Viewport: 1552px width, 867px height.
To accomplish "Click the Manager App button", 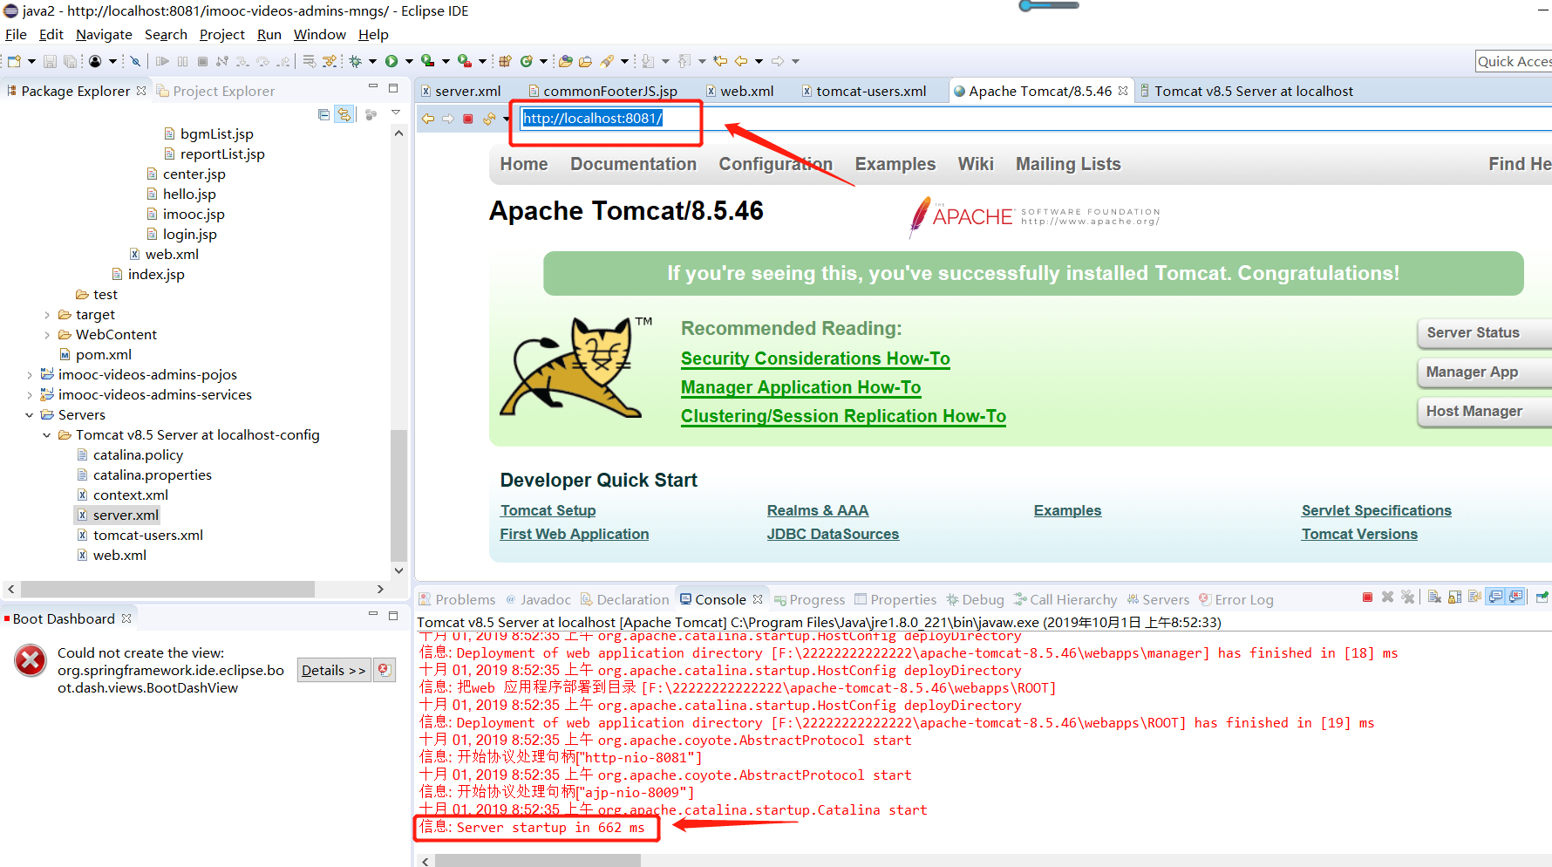I will (1484, 372).
